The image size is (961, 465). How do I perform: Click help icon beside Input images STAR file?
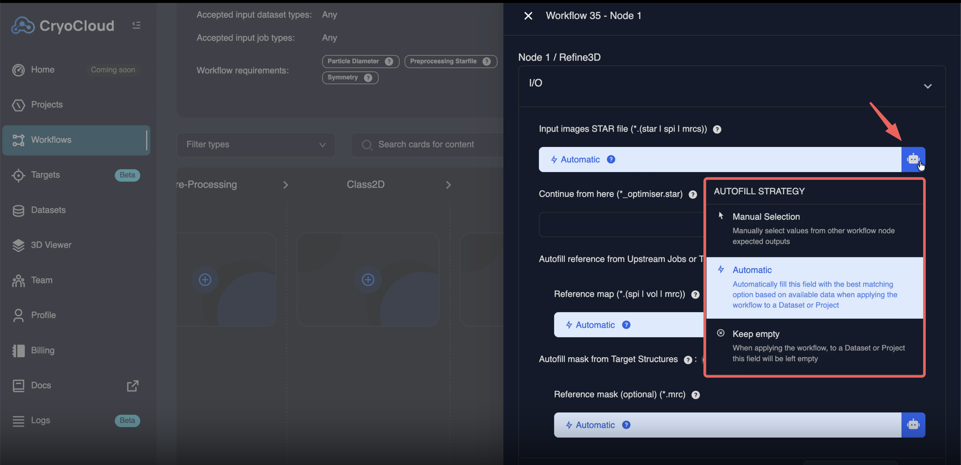point(717,129)
